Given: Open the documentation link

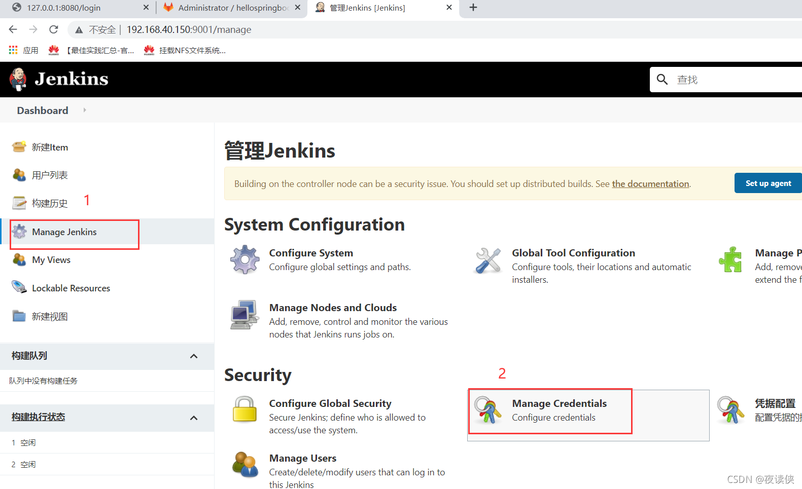Looking at the screenshot, I should (650, 184).
